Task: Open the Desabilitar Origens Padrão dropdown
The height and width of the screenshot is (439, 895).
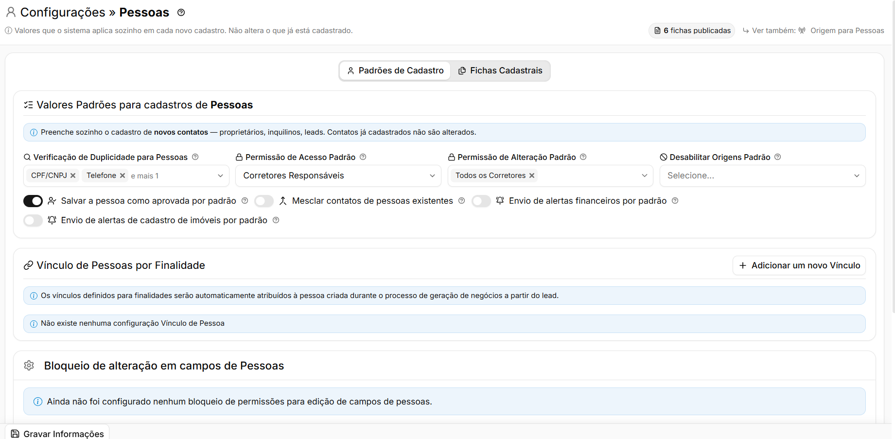Action: (x=762, y=176)
